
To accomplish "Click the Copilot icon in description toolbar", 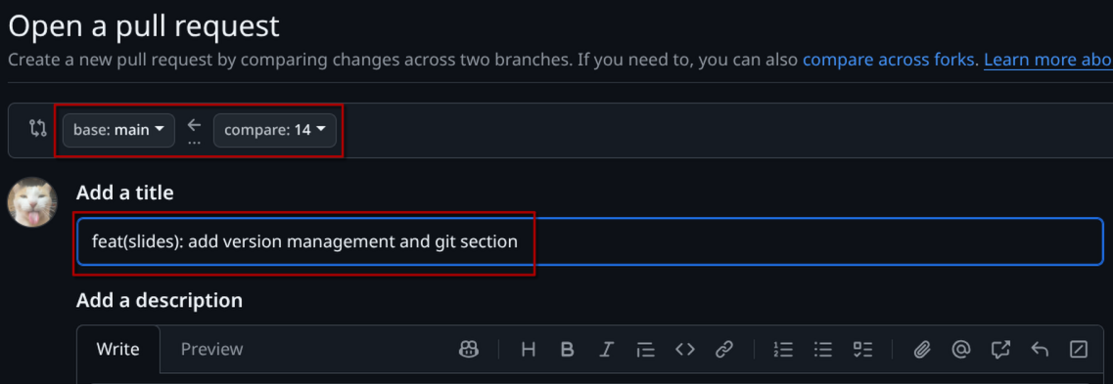I will [x=469, y=349].
